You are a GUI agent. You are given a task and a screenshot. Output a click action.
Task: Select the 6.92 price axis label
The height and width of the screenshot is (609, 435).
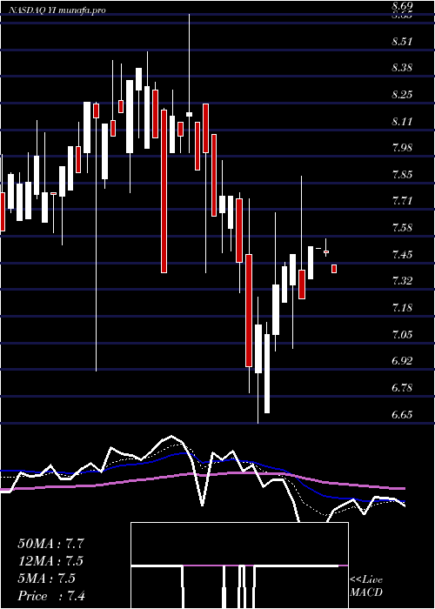pyautogui.click(x=402, y=361)
